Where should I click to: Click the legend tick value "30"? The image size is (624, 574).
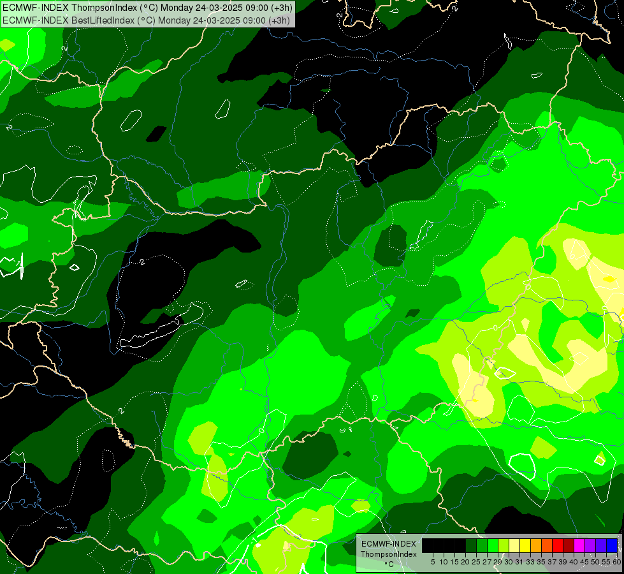coord(509,562)
